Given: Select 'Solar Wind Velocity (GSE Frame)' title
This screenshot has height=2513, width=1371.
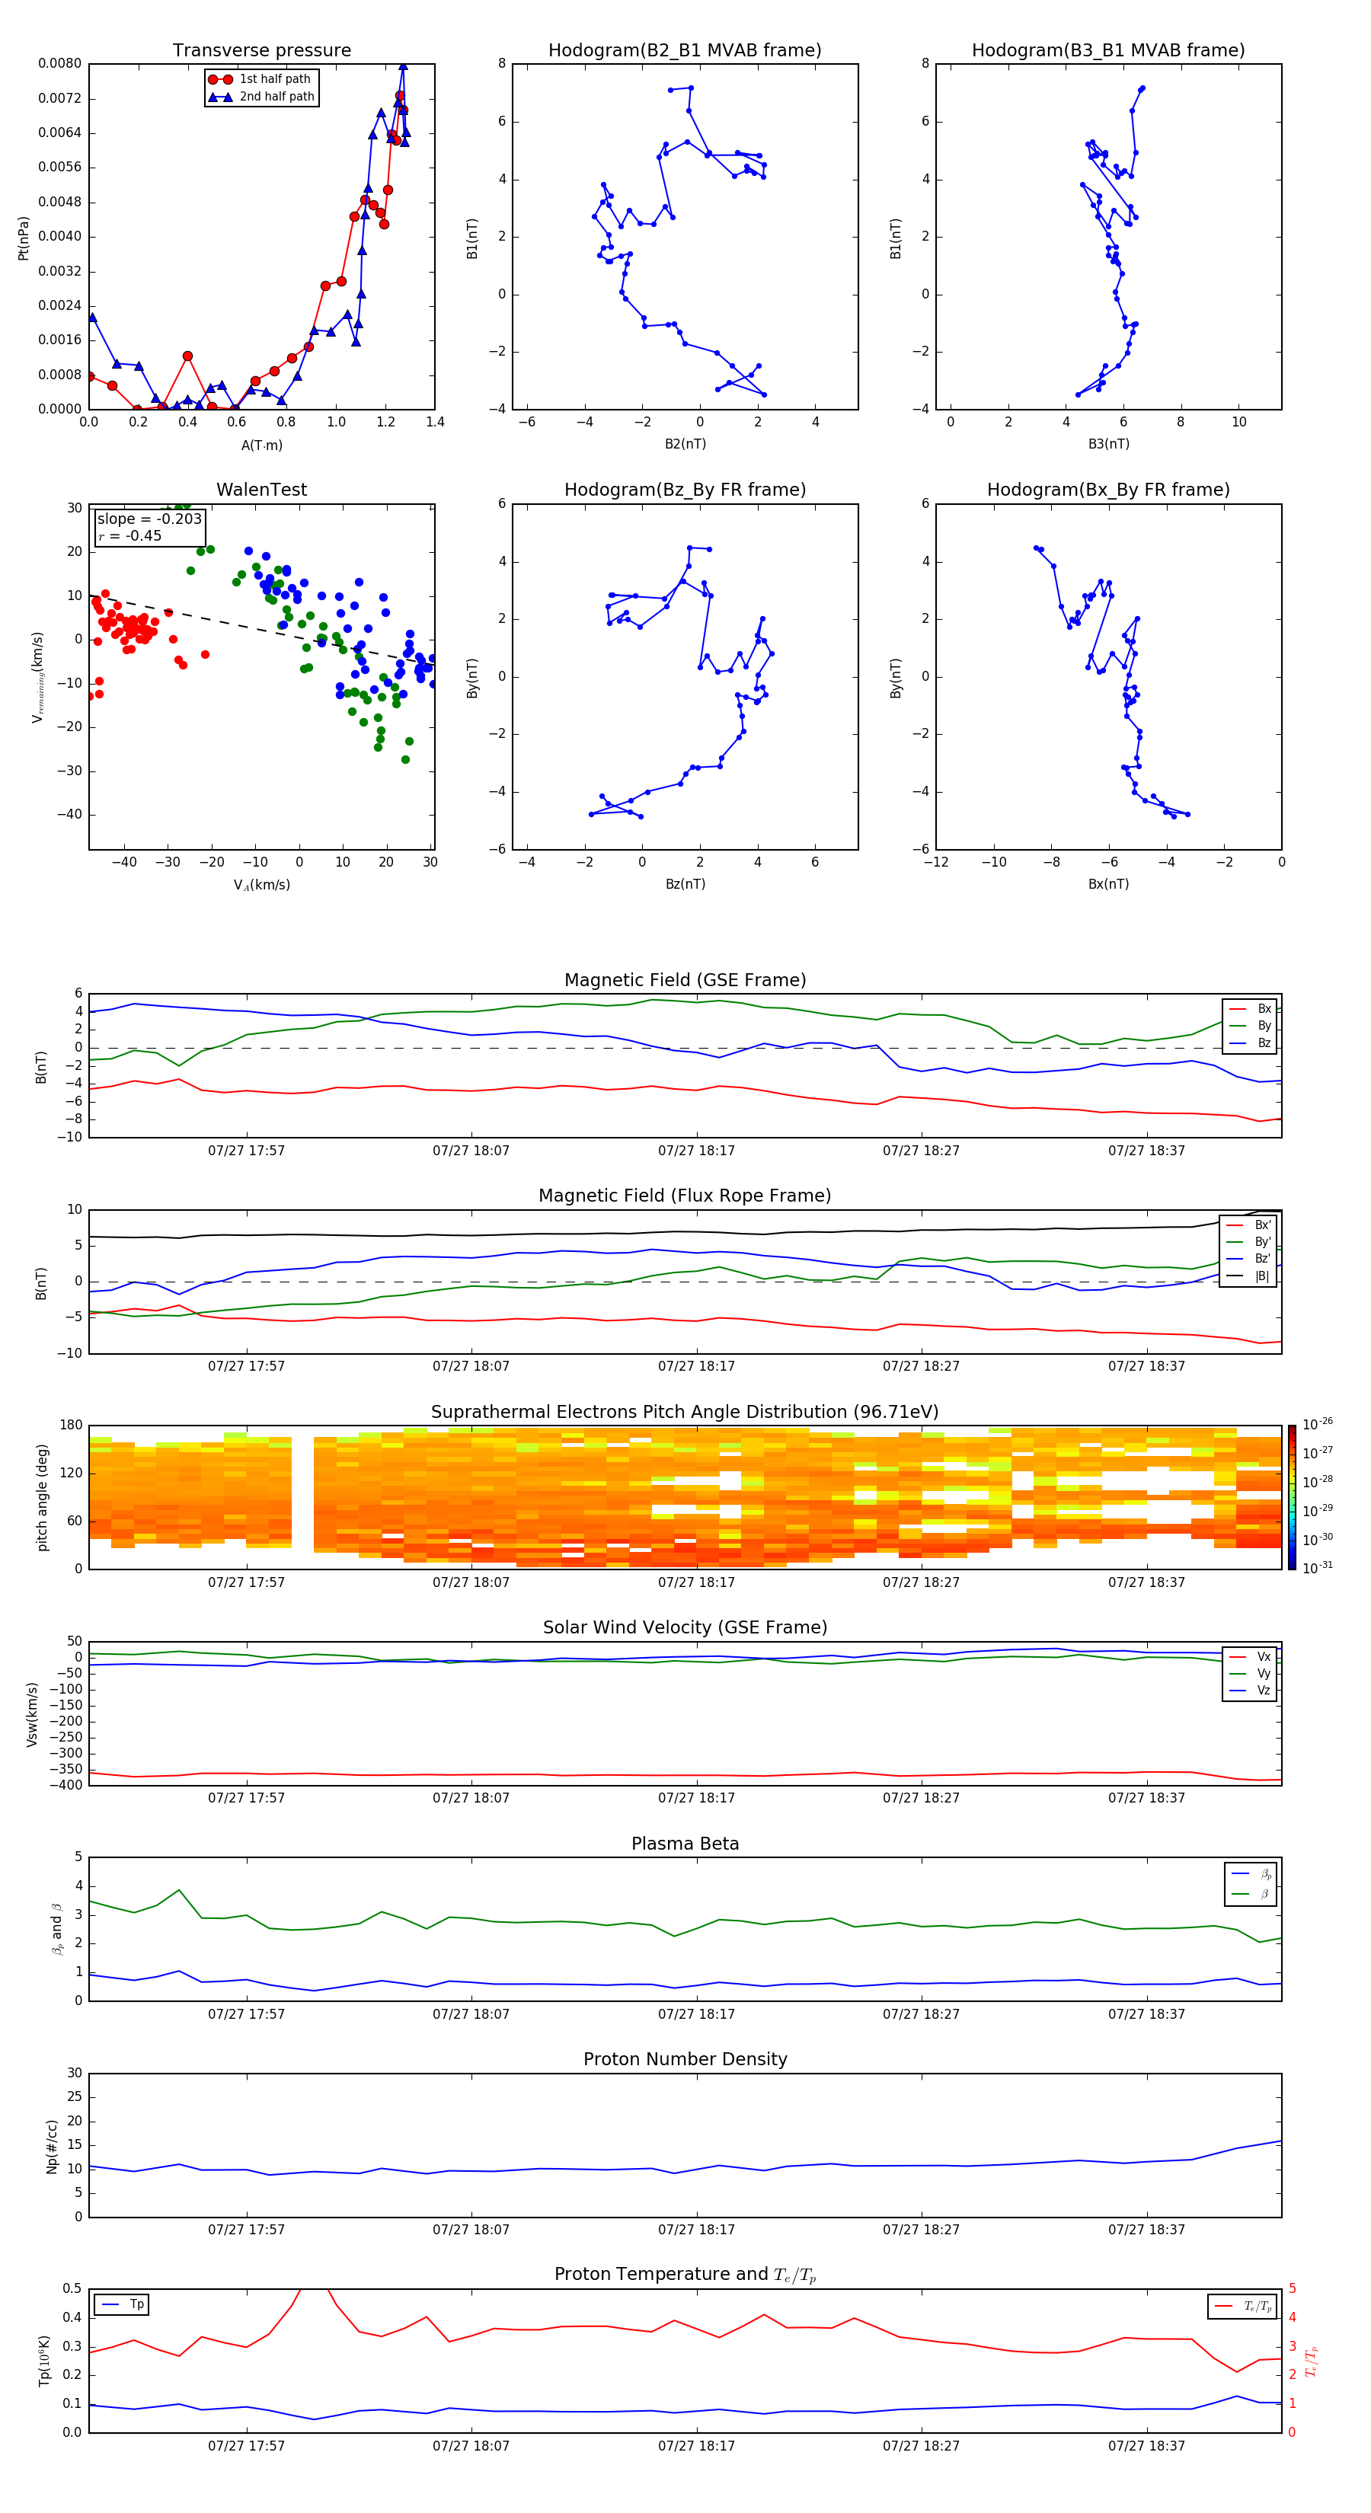Looking at the screenshot, I should [685, 1628].
